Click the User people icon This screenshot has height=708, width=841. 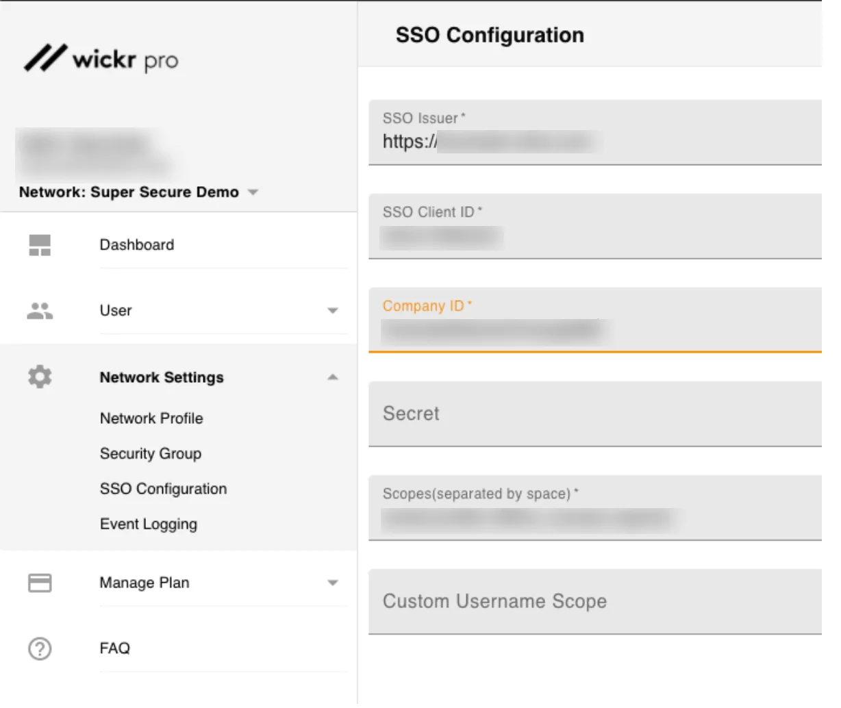tap(40, 311)
